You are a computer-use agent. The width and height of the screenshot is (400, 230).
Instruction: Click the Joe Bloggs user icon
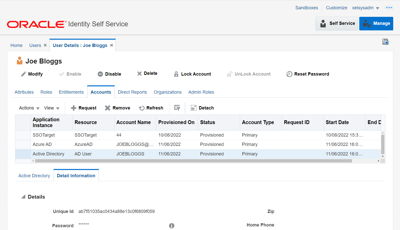tap(20, 61)
